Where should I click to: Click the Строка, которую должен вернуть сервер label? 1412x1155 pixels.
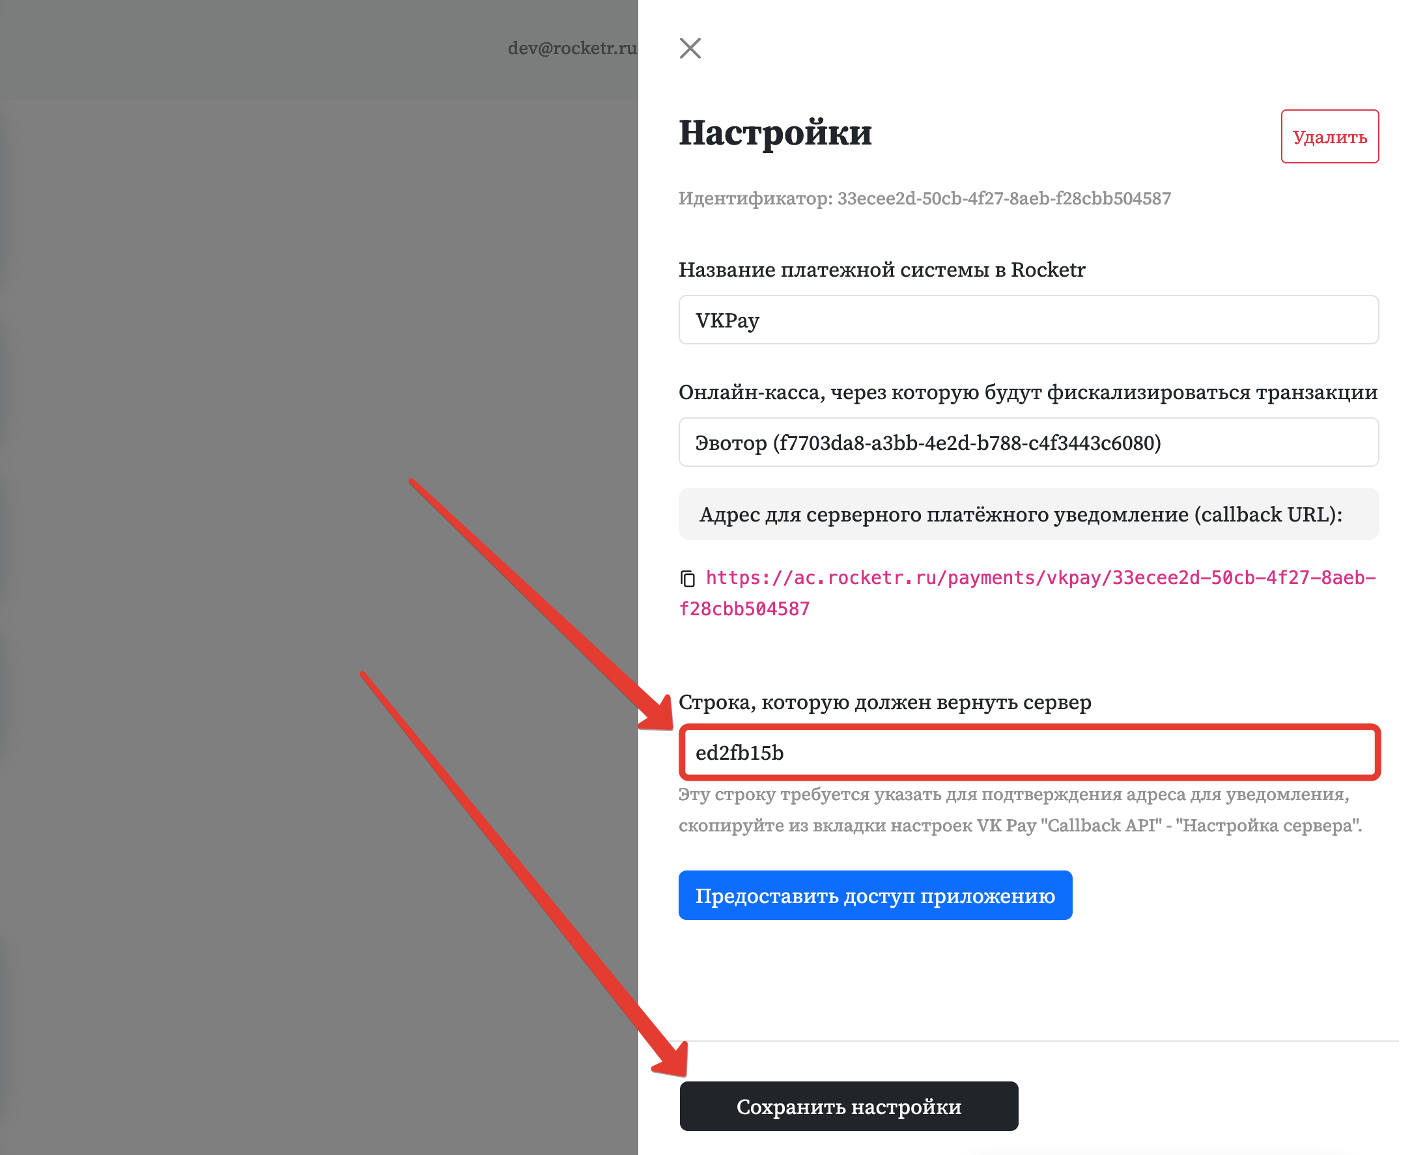[x=884, y=703]
